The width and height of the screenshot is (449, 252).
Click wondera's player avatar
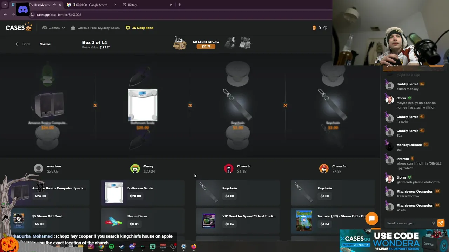[39, 169]
